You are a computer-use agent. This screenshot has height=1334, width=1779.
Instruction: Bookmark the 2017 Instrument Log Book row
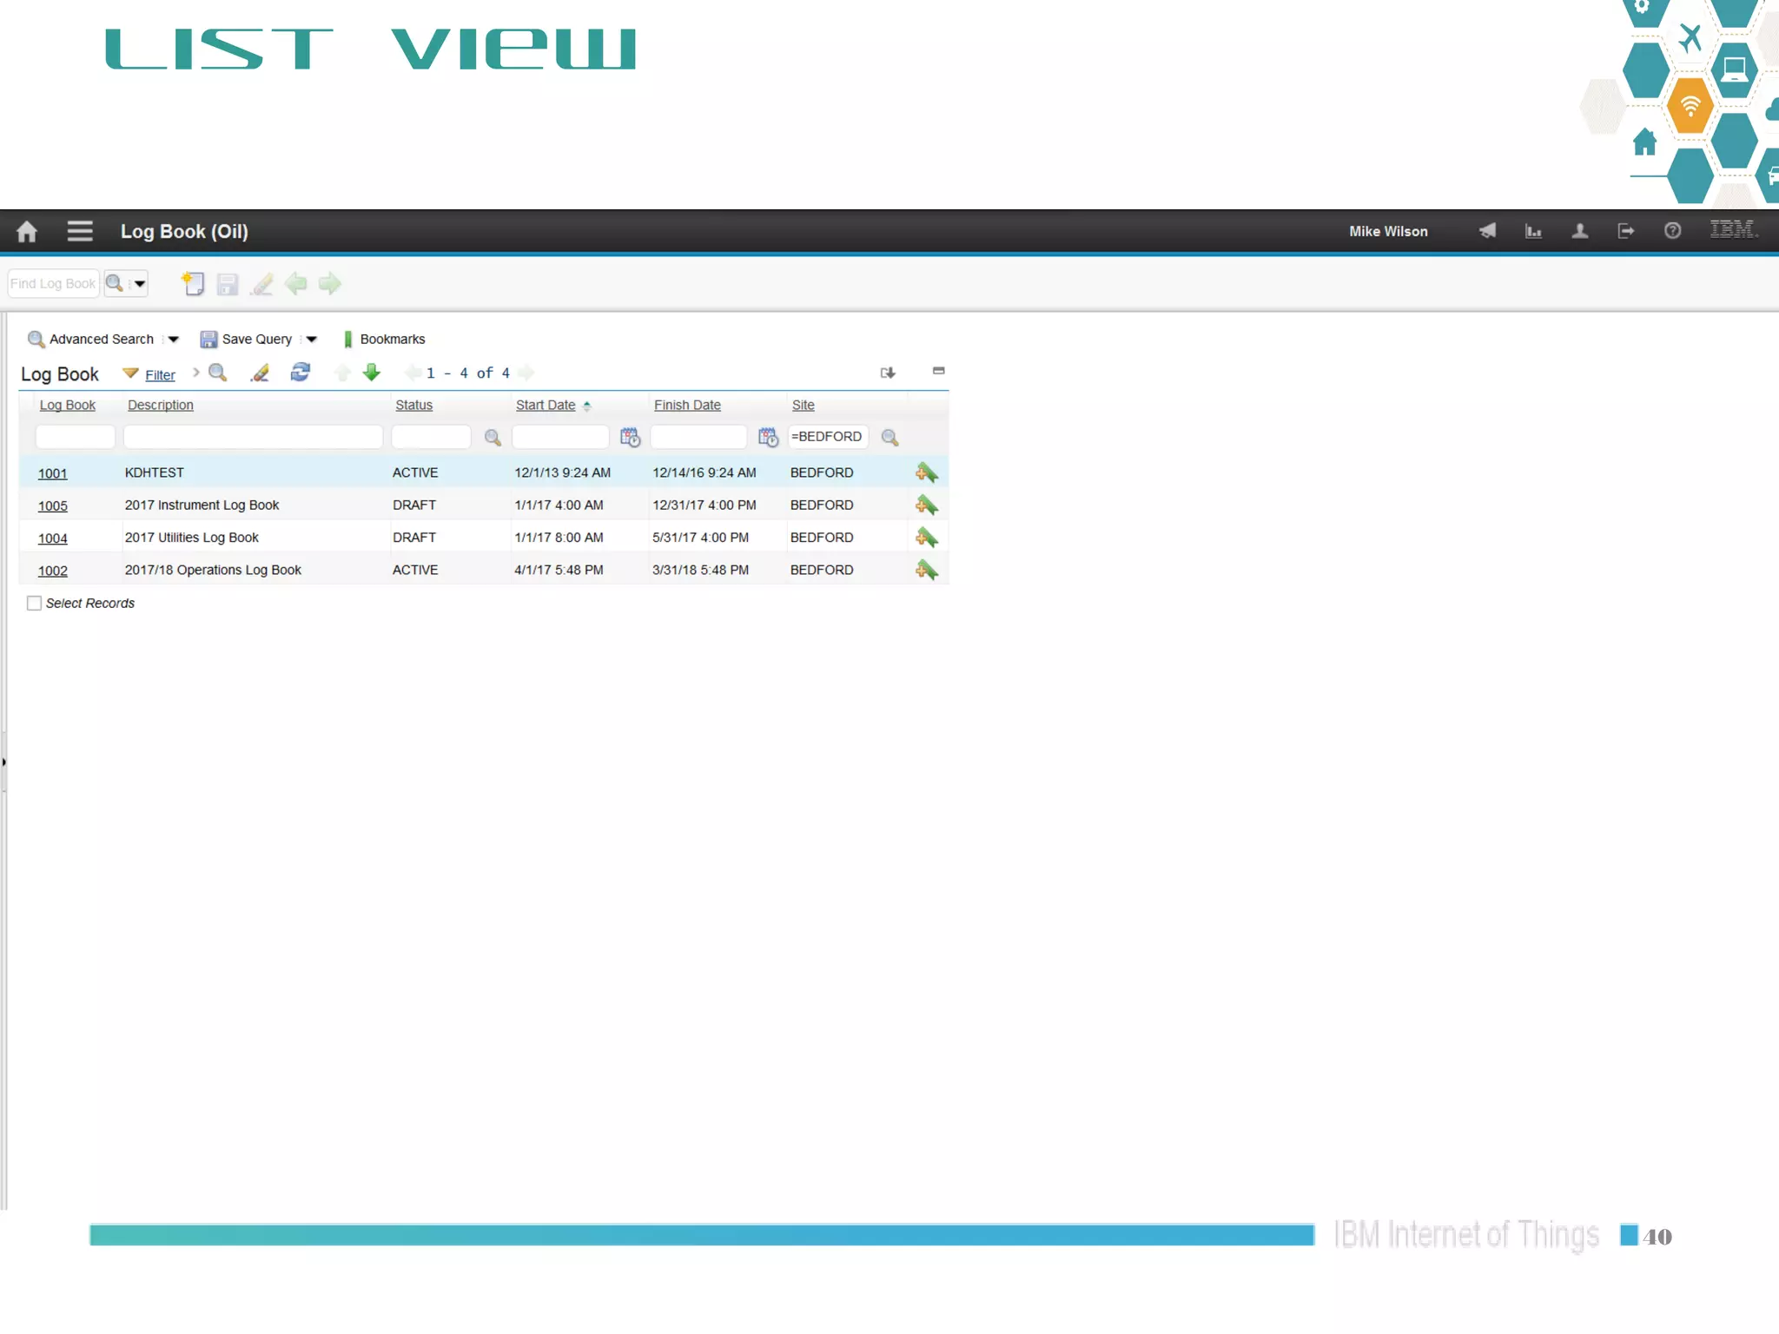click(926, 505)
